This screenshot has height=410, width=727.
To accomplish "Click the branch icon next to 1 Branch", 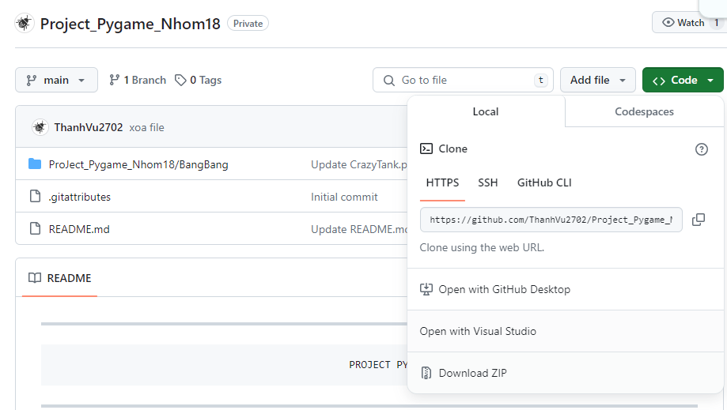I will click(x=114, y=80).
